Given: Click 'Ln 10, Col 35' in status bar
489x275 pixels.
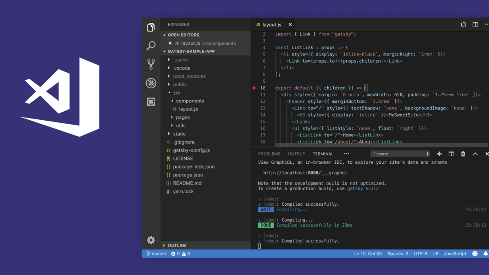Looking at the screenshot, I should click(368, 253).
